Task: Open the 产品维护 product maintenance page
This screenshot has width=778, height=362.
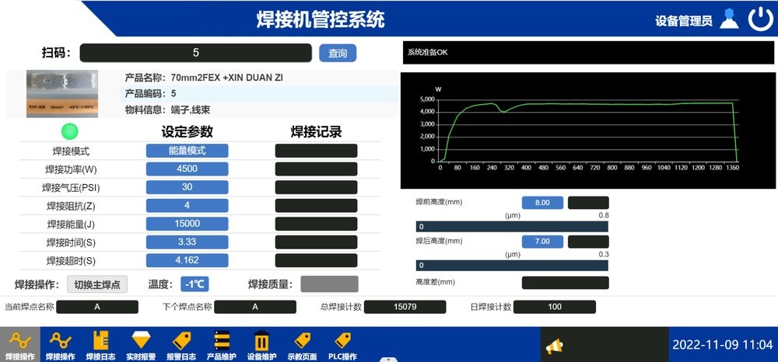Action: click(221, 345)
